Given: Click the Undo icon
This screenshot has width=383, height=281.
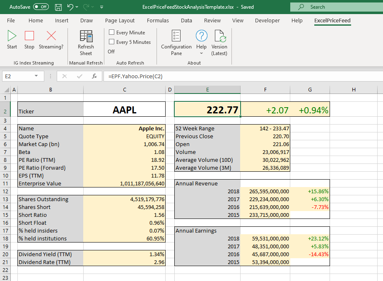Looking at the screenshot, I should tap(69, 7).
